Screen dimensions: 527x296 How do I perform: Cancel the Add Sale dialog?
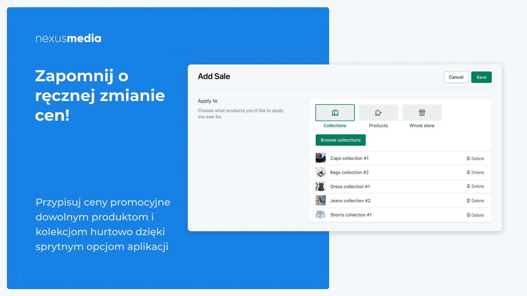(456, 77)
